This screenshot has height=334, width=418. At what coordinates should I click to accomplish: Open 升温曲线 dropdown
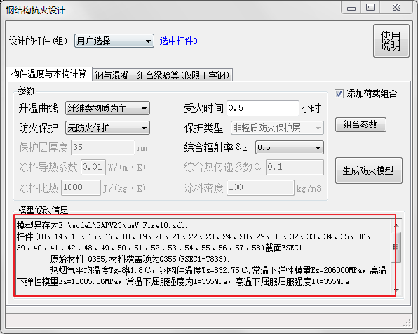(x=107, y=108)
